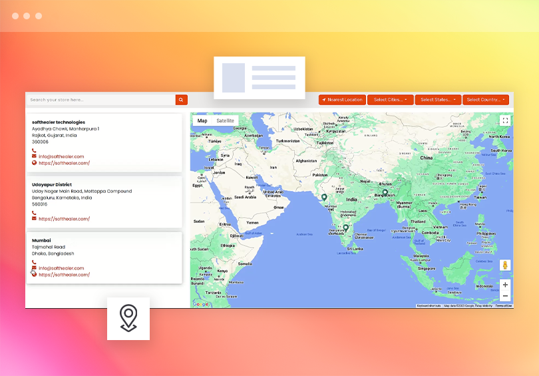
Task: Select the Udayapur District store card
Action: click(x=104, y=202)
